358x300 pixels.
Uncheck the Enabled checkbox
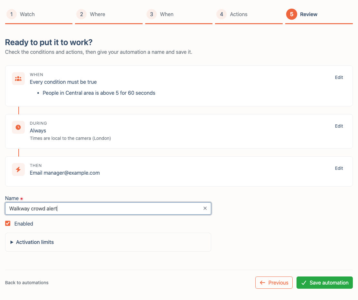tap(8, 223)
